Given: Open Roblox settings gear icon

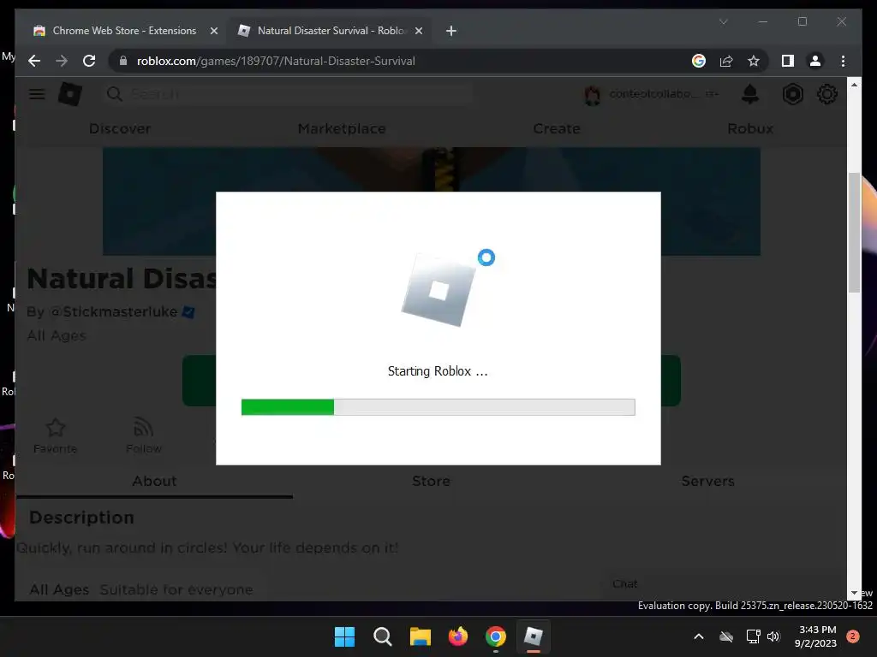Looking at the screenshot, I should [x=827, y=94].
